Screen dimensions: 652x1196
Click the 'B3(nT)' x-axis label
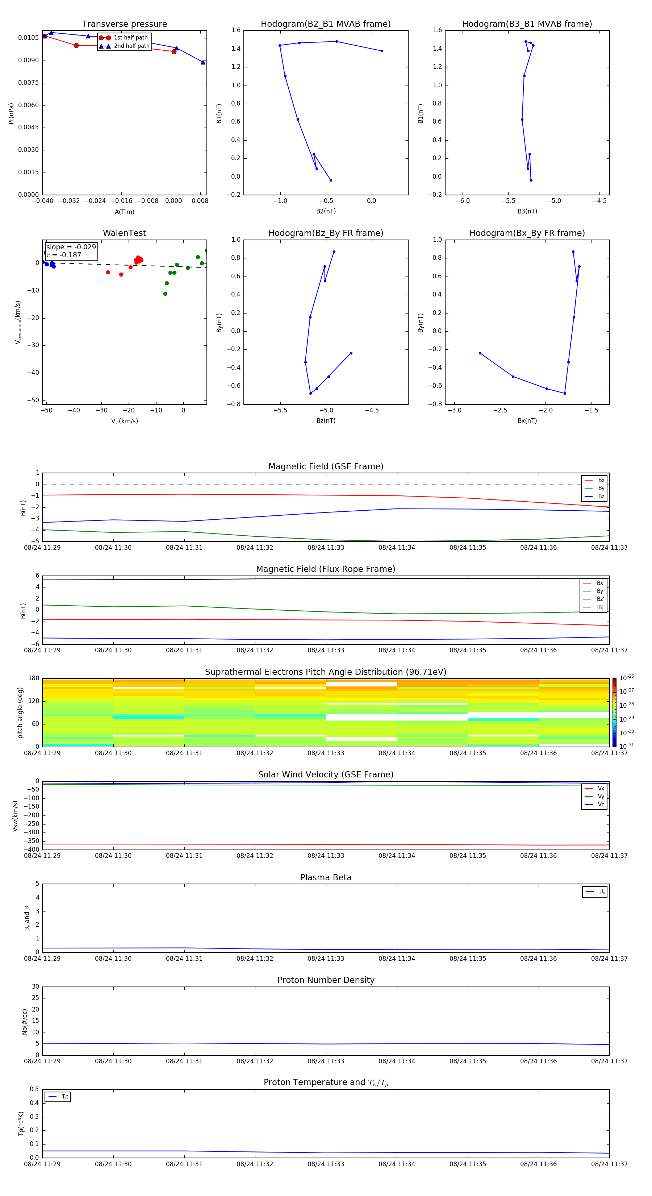[x=527, y=211]
